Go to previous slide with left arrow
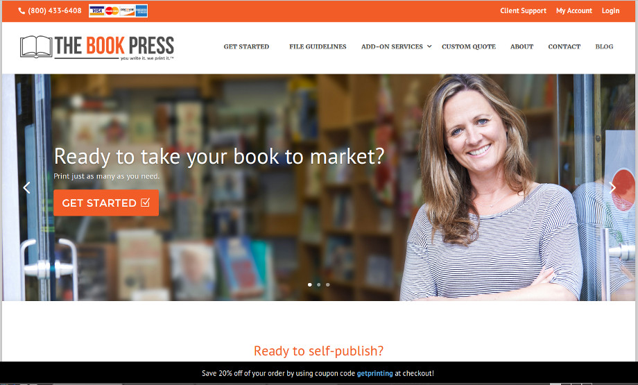 (26, 187)
